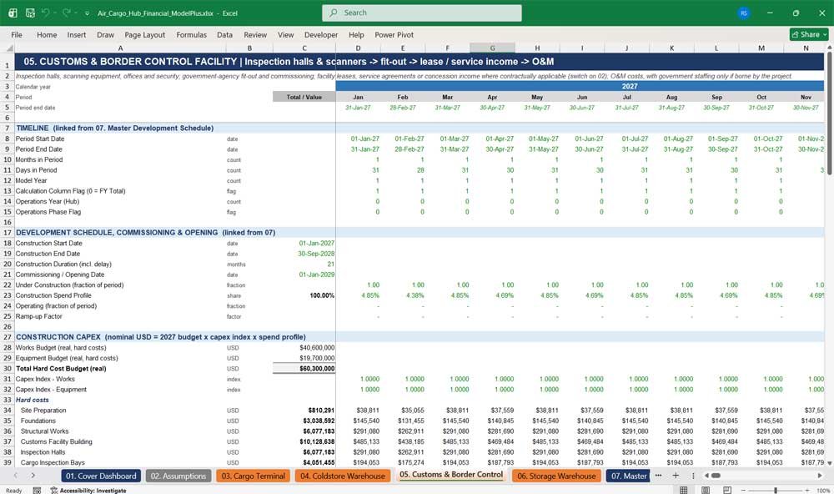This screenshot has width=834, height=494.
Task: Go to the 03. Cargo Terminal sheet
Action: coord(254,476)
